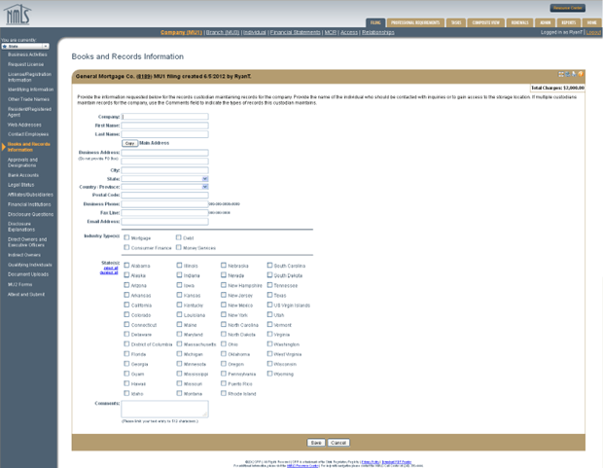Click the 'select all' states link
603x468 pixels.
pos(111,268)
